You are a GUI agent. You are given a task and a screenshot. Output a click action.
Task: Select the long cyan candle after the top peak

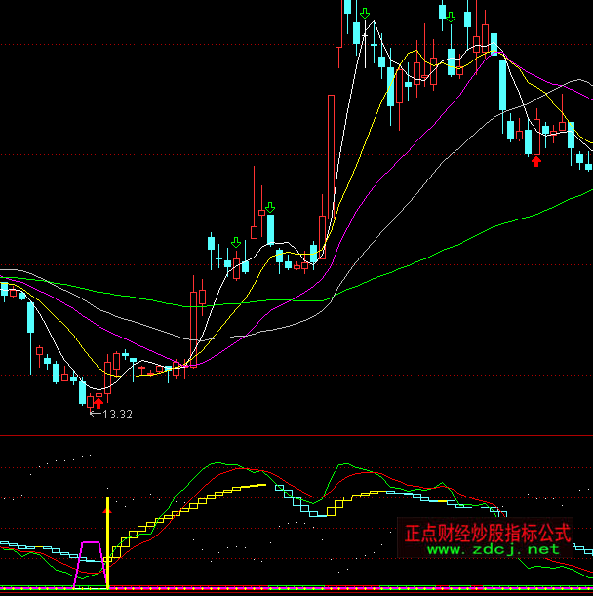(x=502, y=85)
